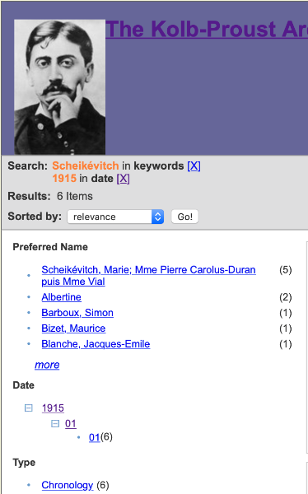Filter results by Blanche, Jacques-Emile
Image resolution: width=308 pixels, height=494 pixels.
tap(96, 344)
